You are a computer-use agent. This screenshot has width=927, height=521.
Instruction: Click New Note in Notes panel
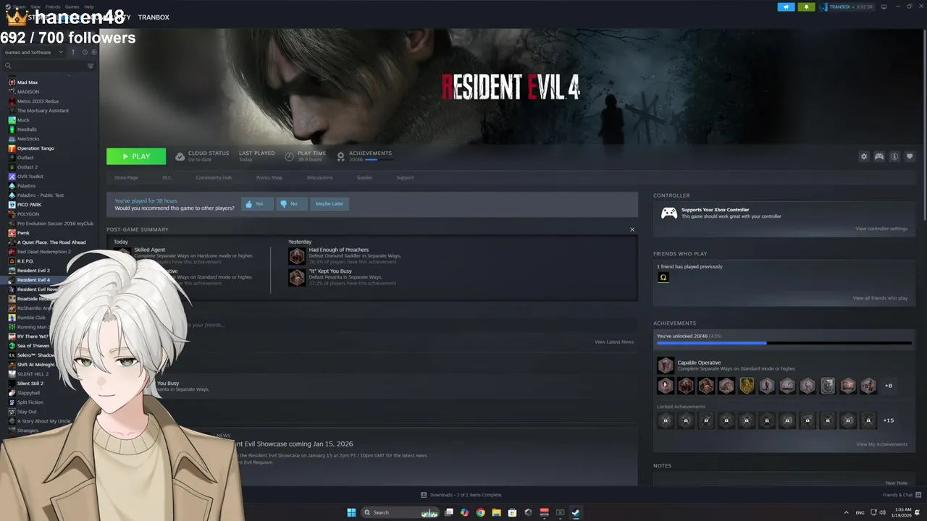[x=896, y=483]
